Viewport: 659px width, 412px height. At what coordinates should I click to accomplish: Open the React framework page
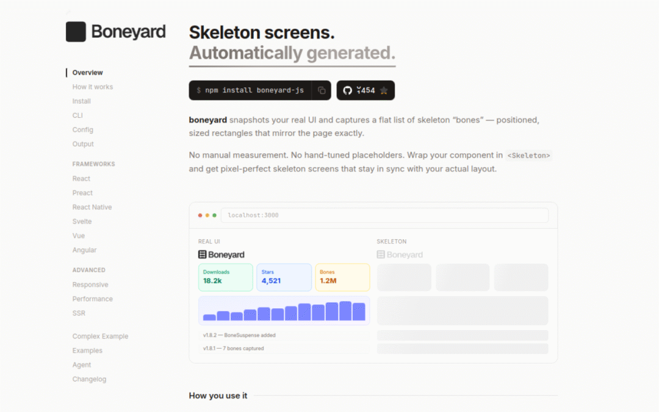81,179
